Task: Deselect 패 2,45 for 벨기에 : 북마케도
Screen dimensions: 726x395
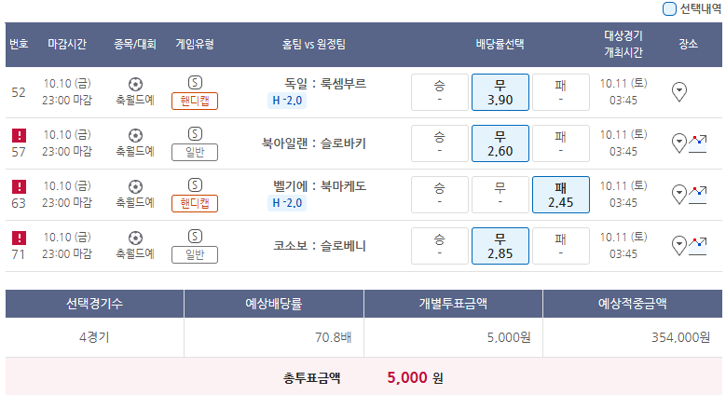Action: coord(560,195)
